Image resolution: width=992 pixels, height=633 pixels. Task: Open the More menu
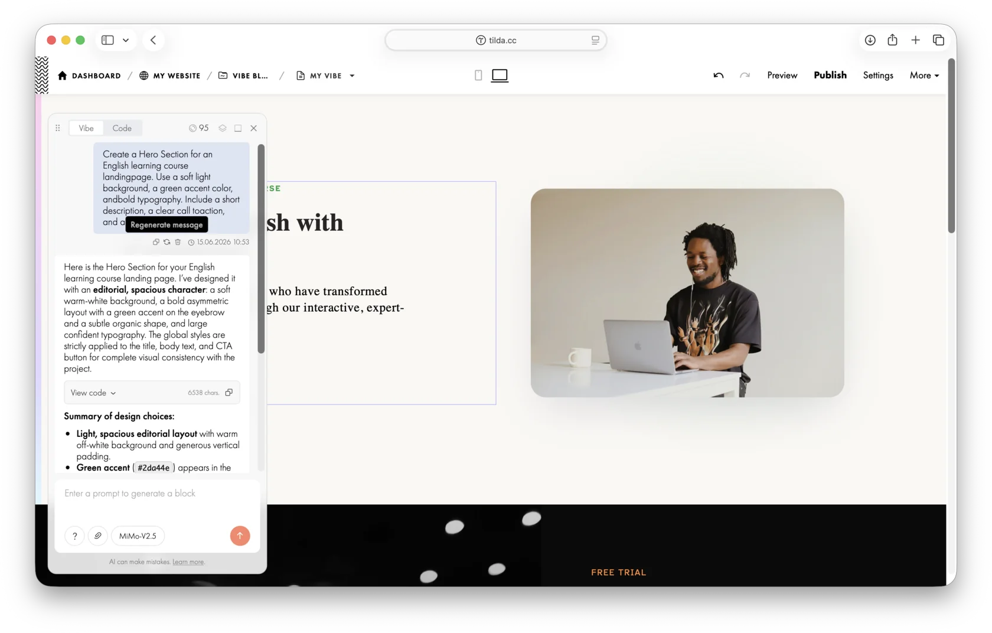(x=924, y=76)
